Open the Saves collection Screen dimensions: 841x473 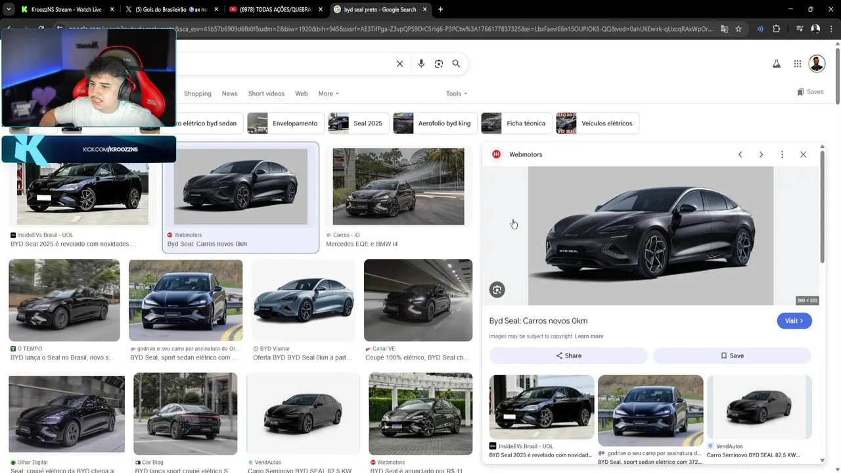click(x=810, y=92)
